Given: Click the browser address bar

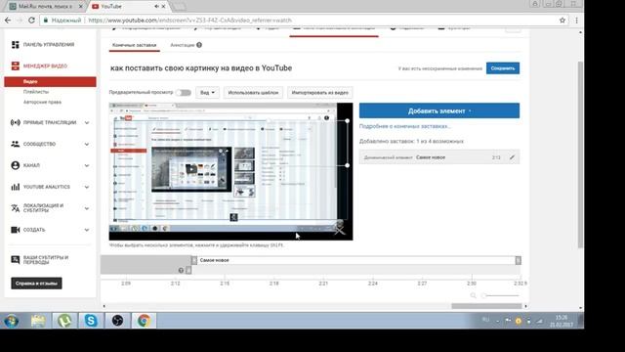Looking at the screenshot, I should (x=303, y=20).
